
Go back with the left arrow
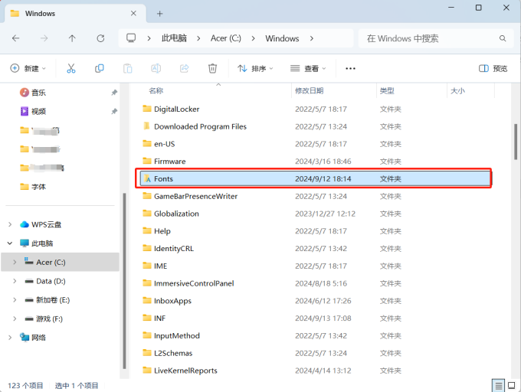(x=15, y=38)
